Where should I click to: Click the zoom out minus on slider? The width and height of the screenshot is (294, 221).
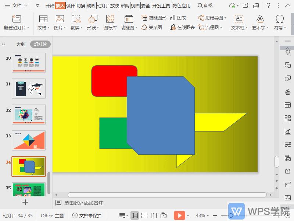(x=215, y=215)
